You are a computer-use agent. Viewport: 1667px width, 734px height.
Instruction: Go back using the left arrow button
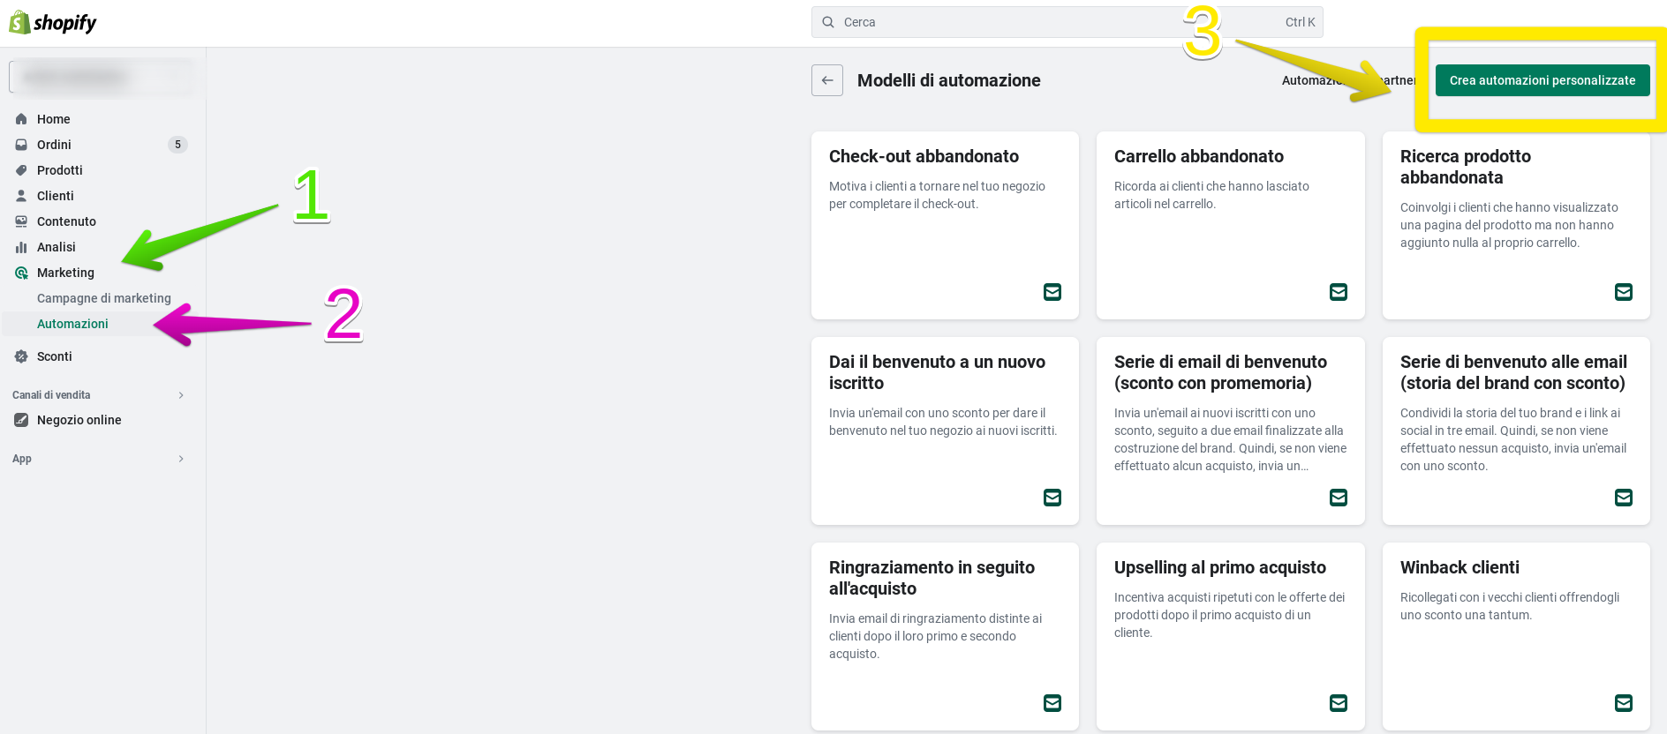click(x=827, y=80)
